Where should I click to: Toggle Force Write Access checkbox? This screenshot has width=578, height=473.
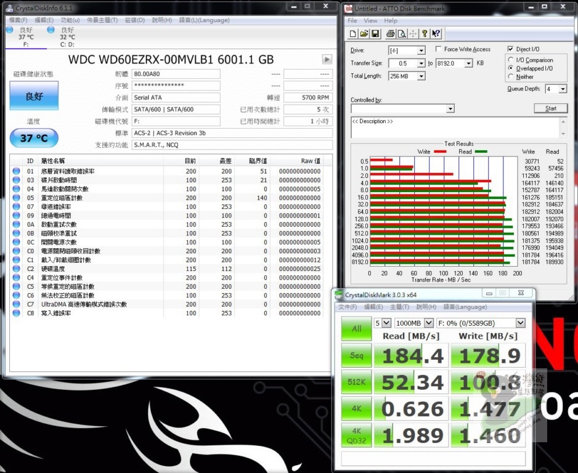438,49
